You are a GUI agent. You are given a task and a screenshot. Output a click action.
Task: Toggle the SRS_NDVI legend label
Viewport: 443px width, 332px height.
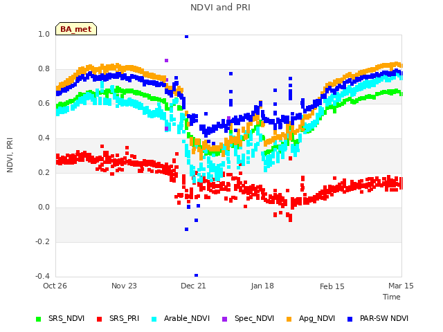(66, 318)
